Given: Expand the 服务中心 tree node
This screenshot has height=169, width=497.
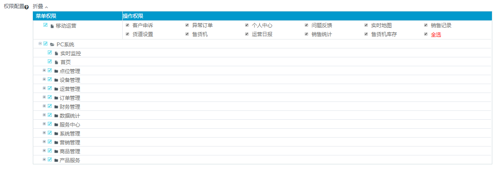Looking at the screenshot, I should click(x=44, y=124).
